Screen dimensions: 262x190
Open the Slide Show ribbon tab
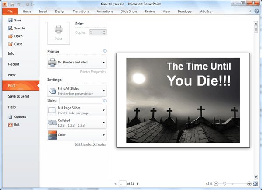click(129, 11)
